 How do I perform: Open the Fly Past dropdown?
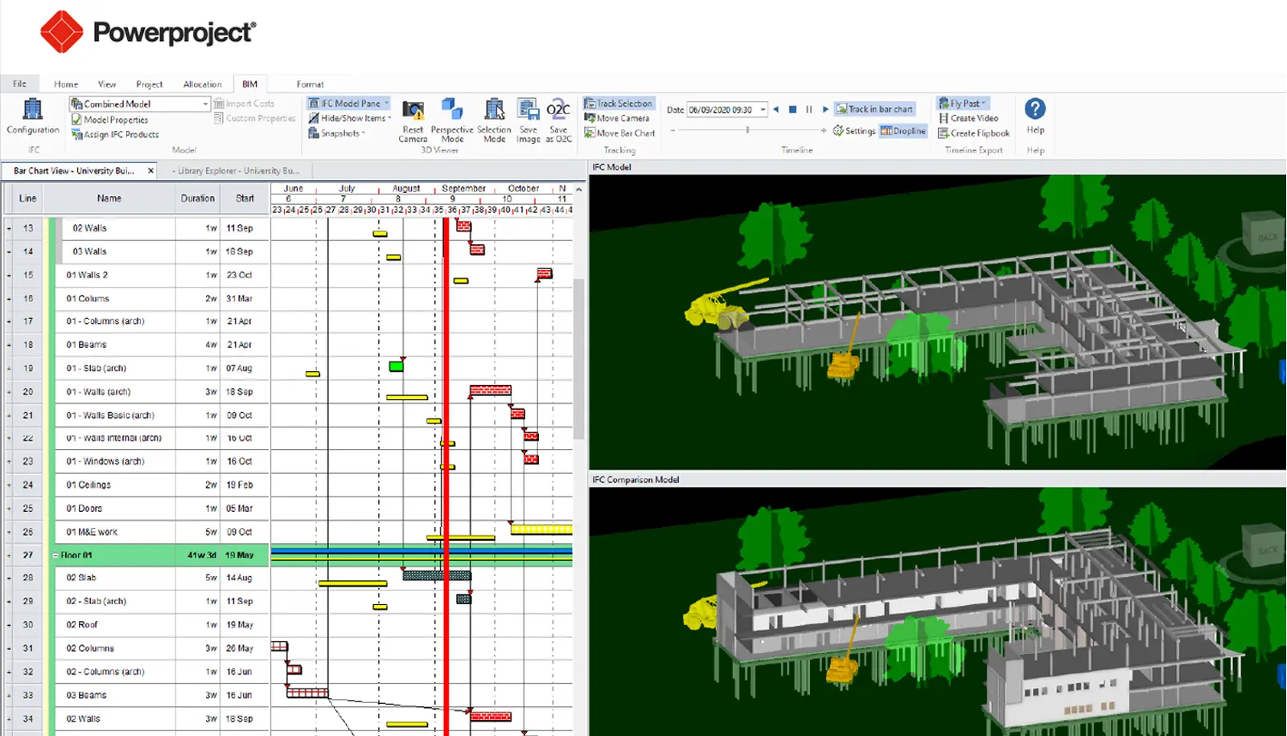(962, 103)
